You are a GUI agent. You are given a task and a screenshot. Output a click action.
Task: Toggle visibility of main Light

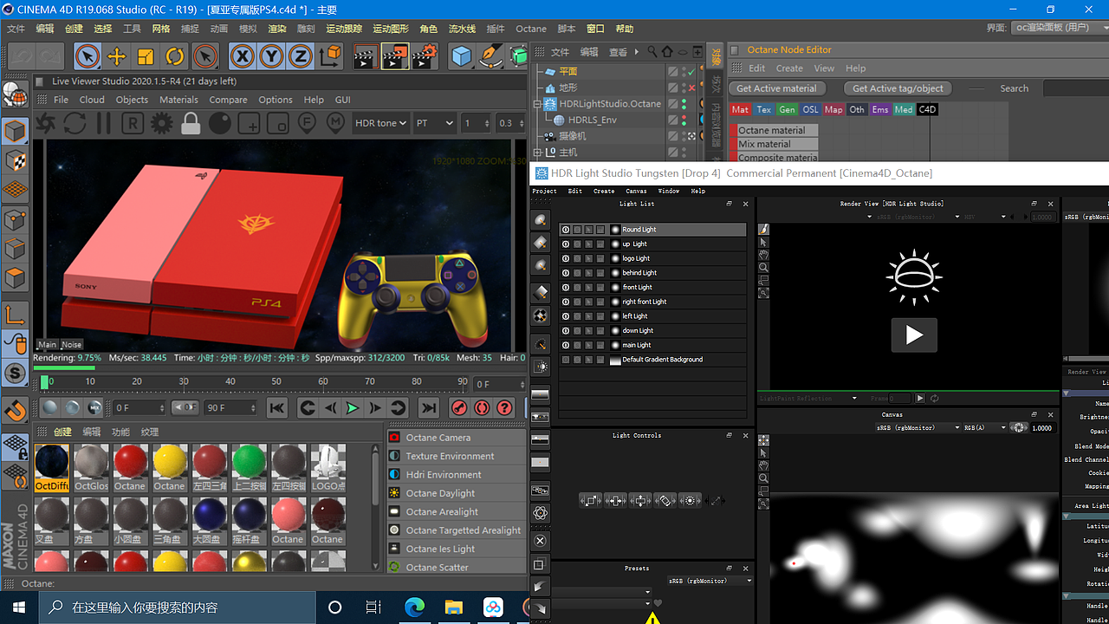566,345
